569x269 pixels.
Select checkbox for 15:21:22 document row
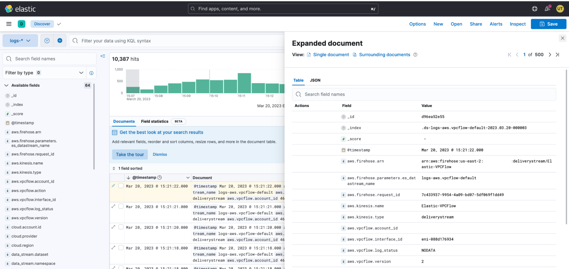point(121,186)
